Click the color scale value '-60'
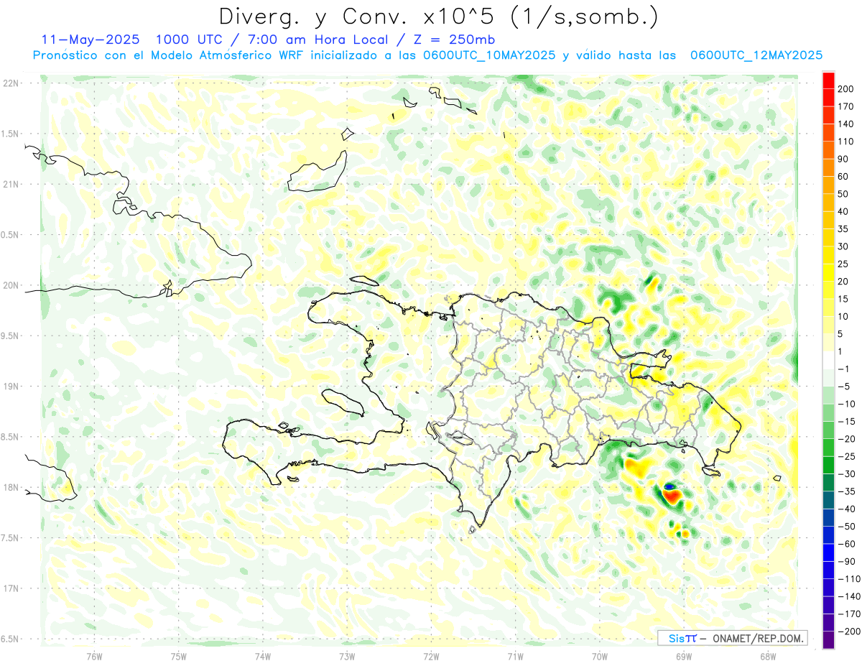This screenshot has height=666, width=862. click(846, 544)
